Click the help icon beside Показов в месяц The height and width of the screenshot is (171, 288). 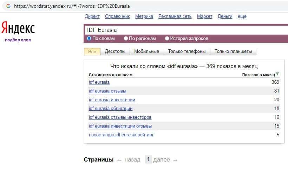[277, 75]
